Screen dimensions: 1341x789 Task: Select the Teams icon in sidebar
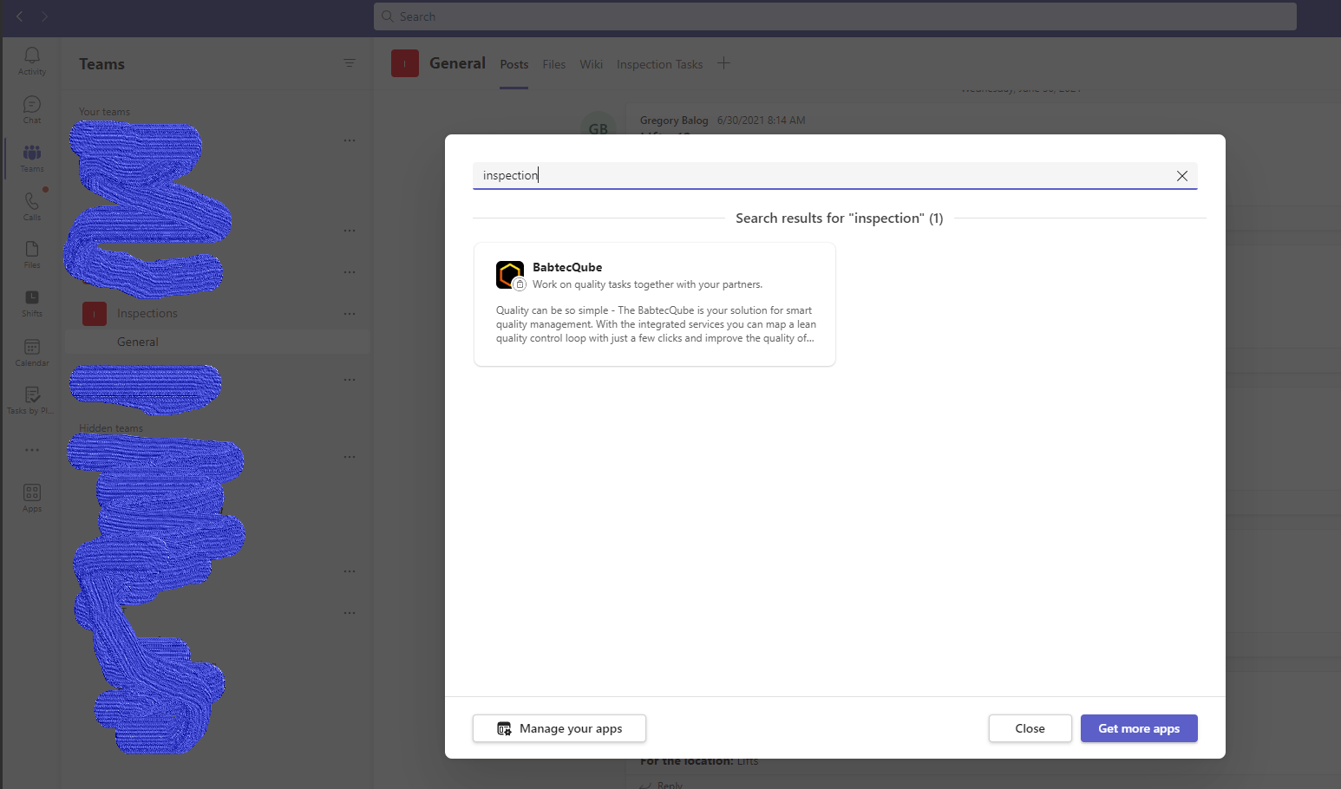point(32,158)
